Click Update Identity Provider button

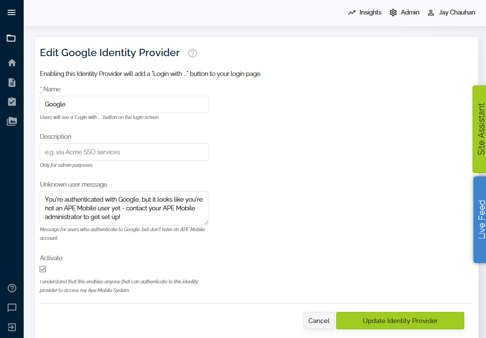tap(400, 321)
